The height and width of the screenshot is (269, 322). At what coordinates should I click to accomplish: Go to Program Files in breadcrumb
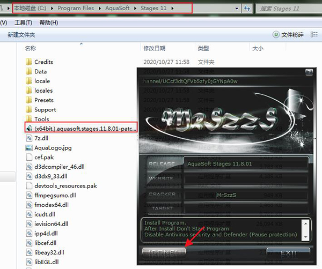(76, 8)
